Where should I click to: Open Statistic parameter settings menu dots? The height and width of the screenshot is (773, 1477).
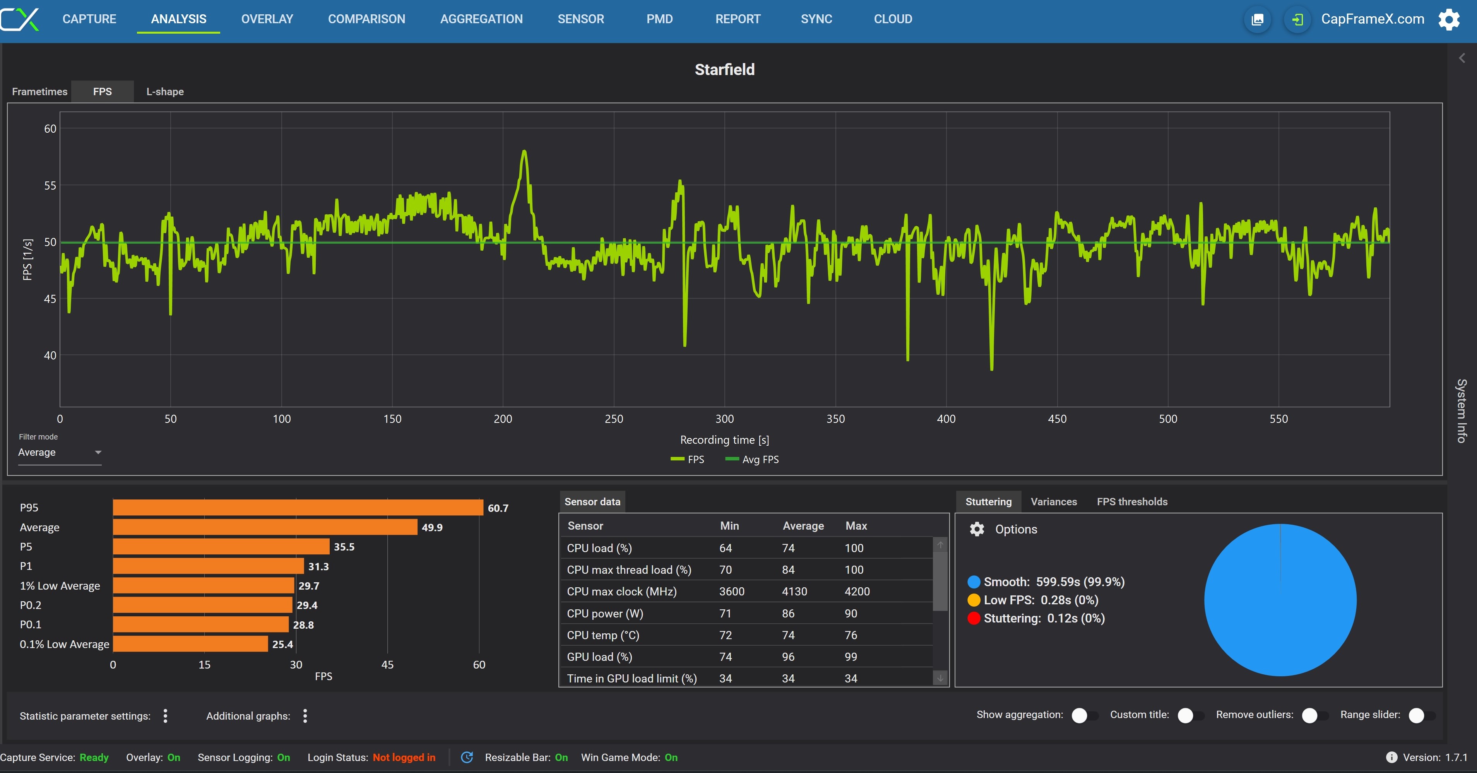(x=165, y=716)
